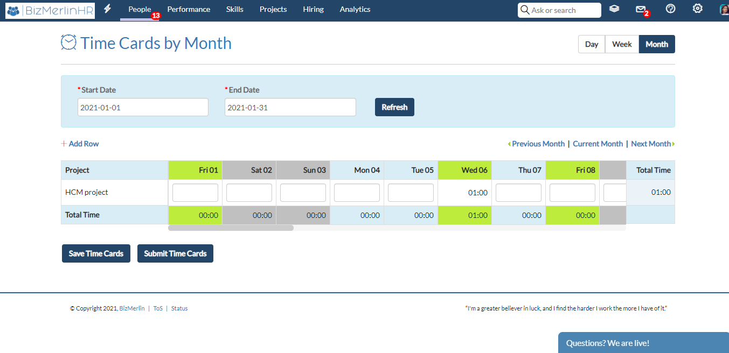Submit Time Cards
This screenshot has width=729, height=353.
[x=175, y=253]
